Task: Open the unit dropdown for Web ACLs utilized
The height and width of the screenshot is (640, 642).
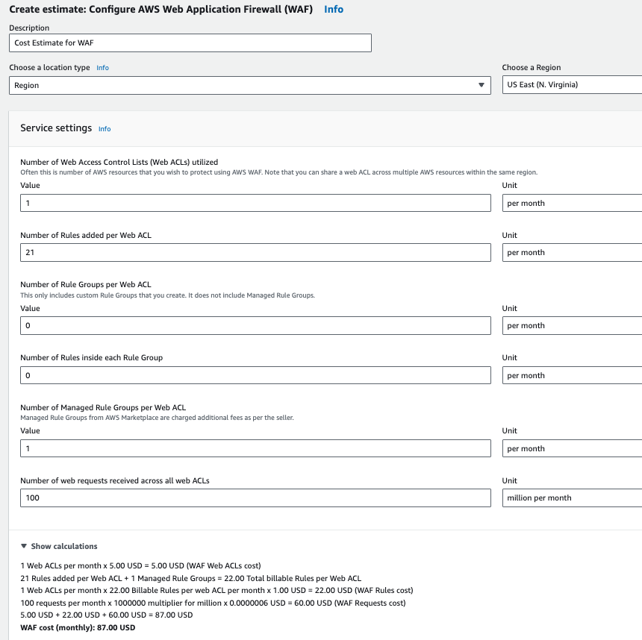Action: click(572, 203)
